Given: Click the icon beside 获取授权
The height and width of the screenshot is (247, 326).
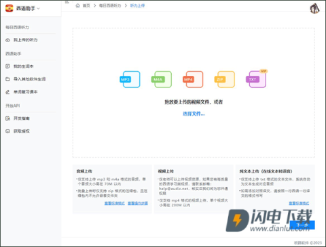Looking at the screenshot, I should (7, 131).
